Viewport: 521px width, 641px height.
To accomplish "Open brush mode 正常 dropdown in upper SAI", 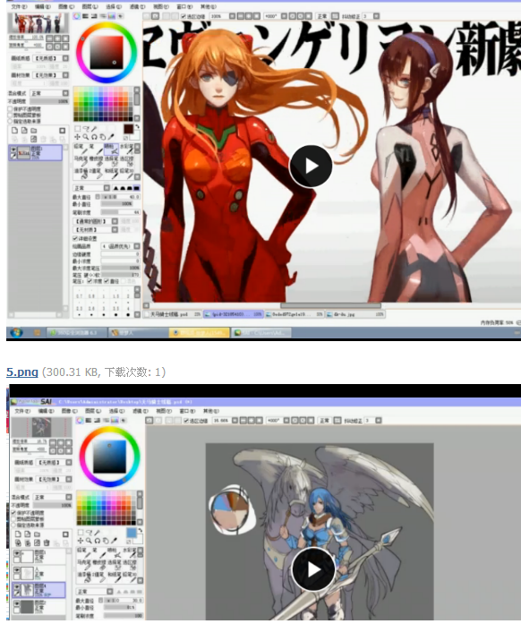I will click(92, 188).
